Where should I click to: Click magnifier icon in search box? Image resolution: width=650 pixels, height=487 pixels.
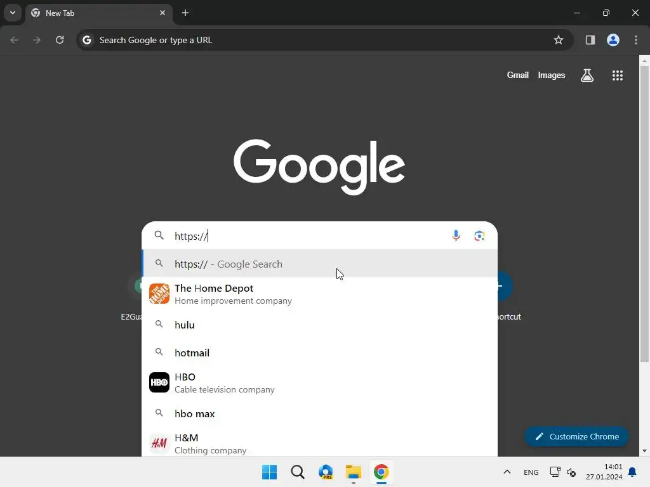pyautogui.click(x=159, y=235)
